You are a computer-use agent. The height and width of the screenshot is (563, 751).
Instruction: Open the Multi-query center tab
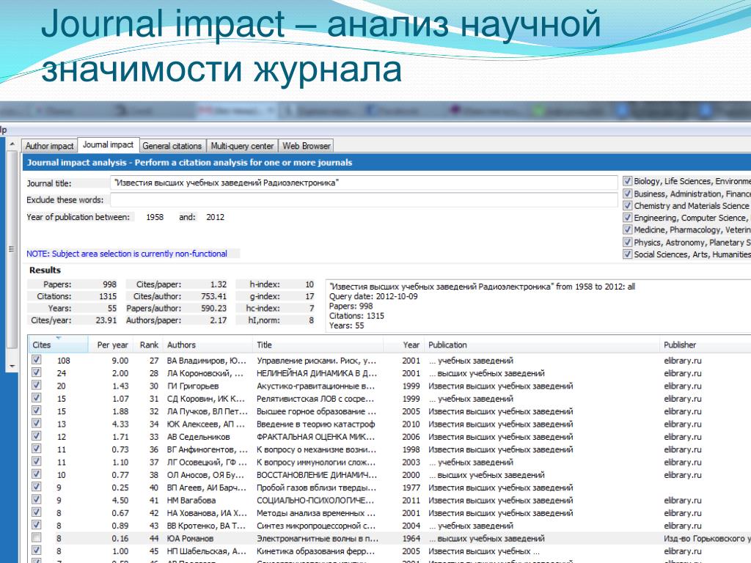(242, 146)
